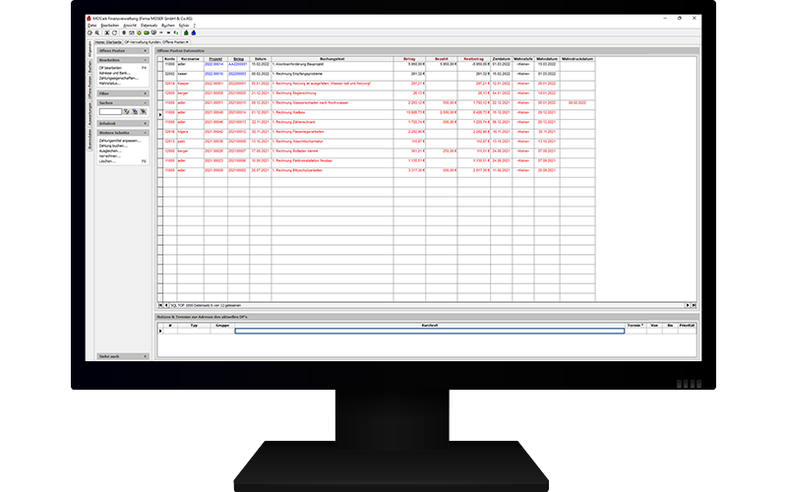The height and width of the screenshot is (492, 787).
Task: Select the vertical Stammdaten sidebar tab
Action: 91,140
